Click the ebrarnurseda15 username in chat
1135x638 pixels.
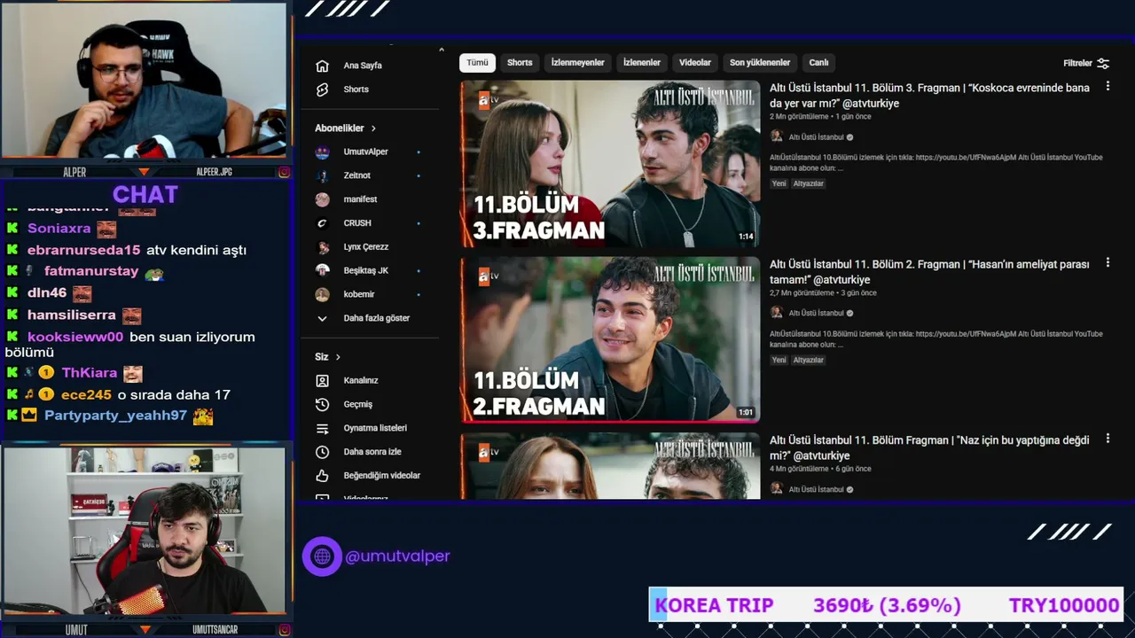coord(83,250)
